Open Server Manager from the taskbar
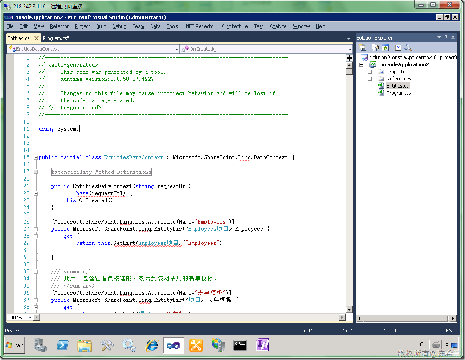The width and height of the screenshot is (465, 360). click(x=41, y=345)
